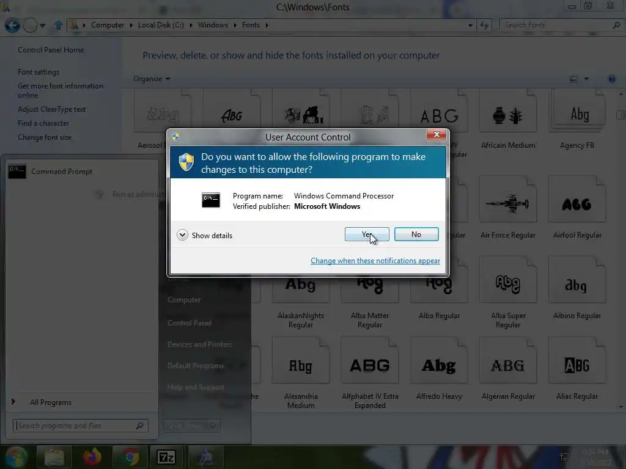Image resolution: width=626 pixels, height=469 pixels.
Task: Open Change when these notifications appear link
Action: click(x=375, y=260)
